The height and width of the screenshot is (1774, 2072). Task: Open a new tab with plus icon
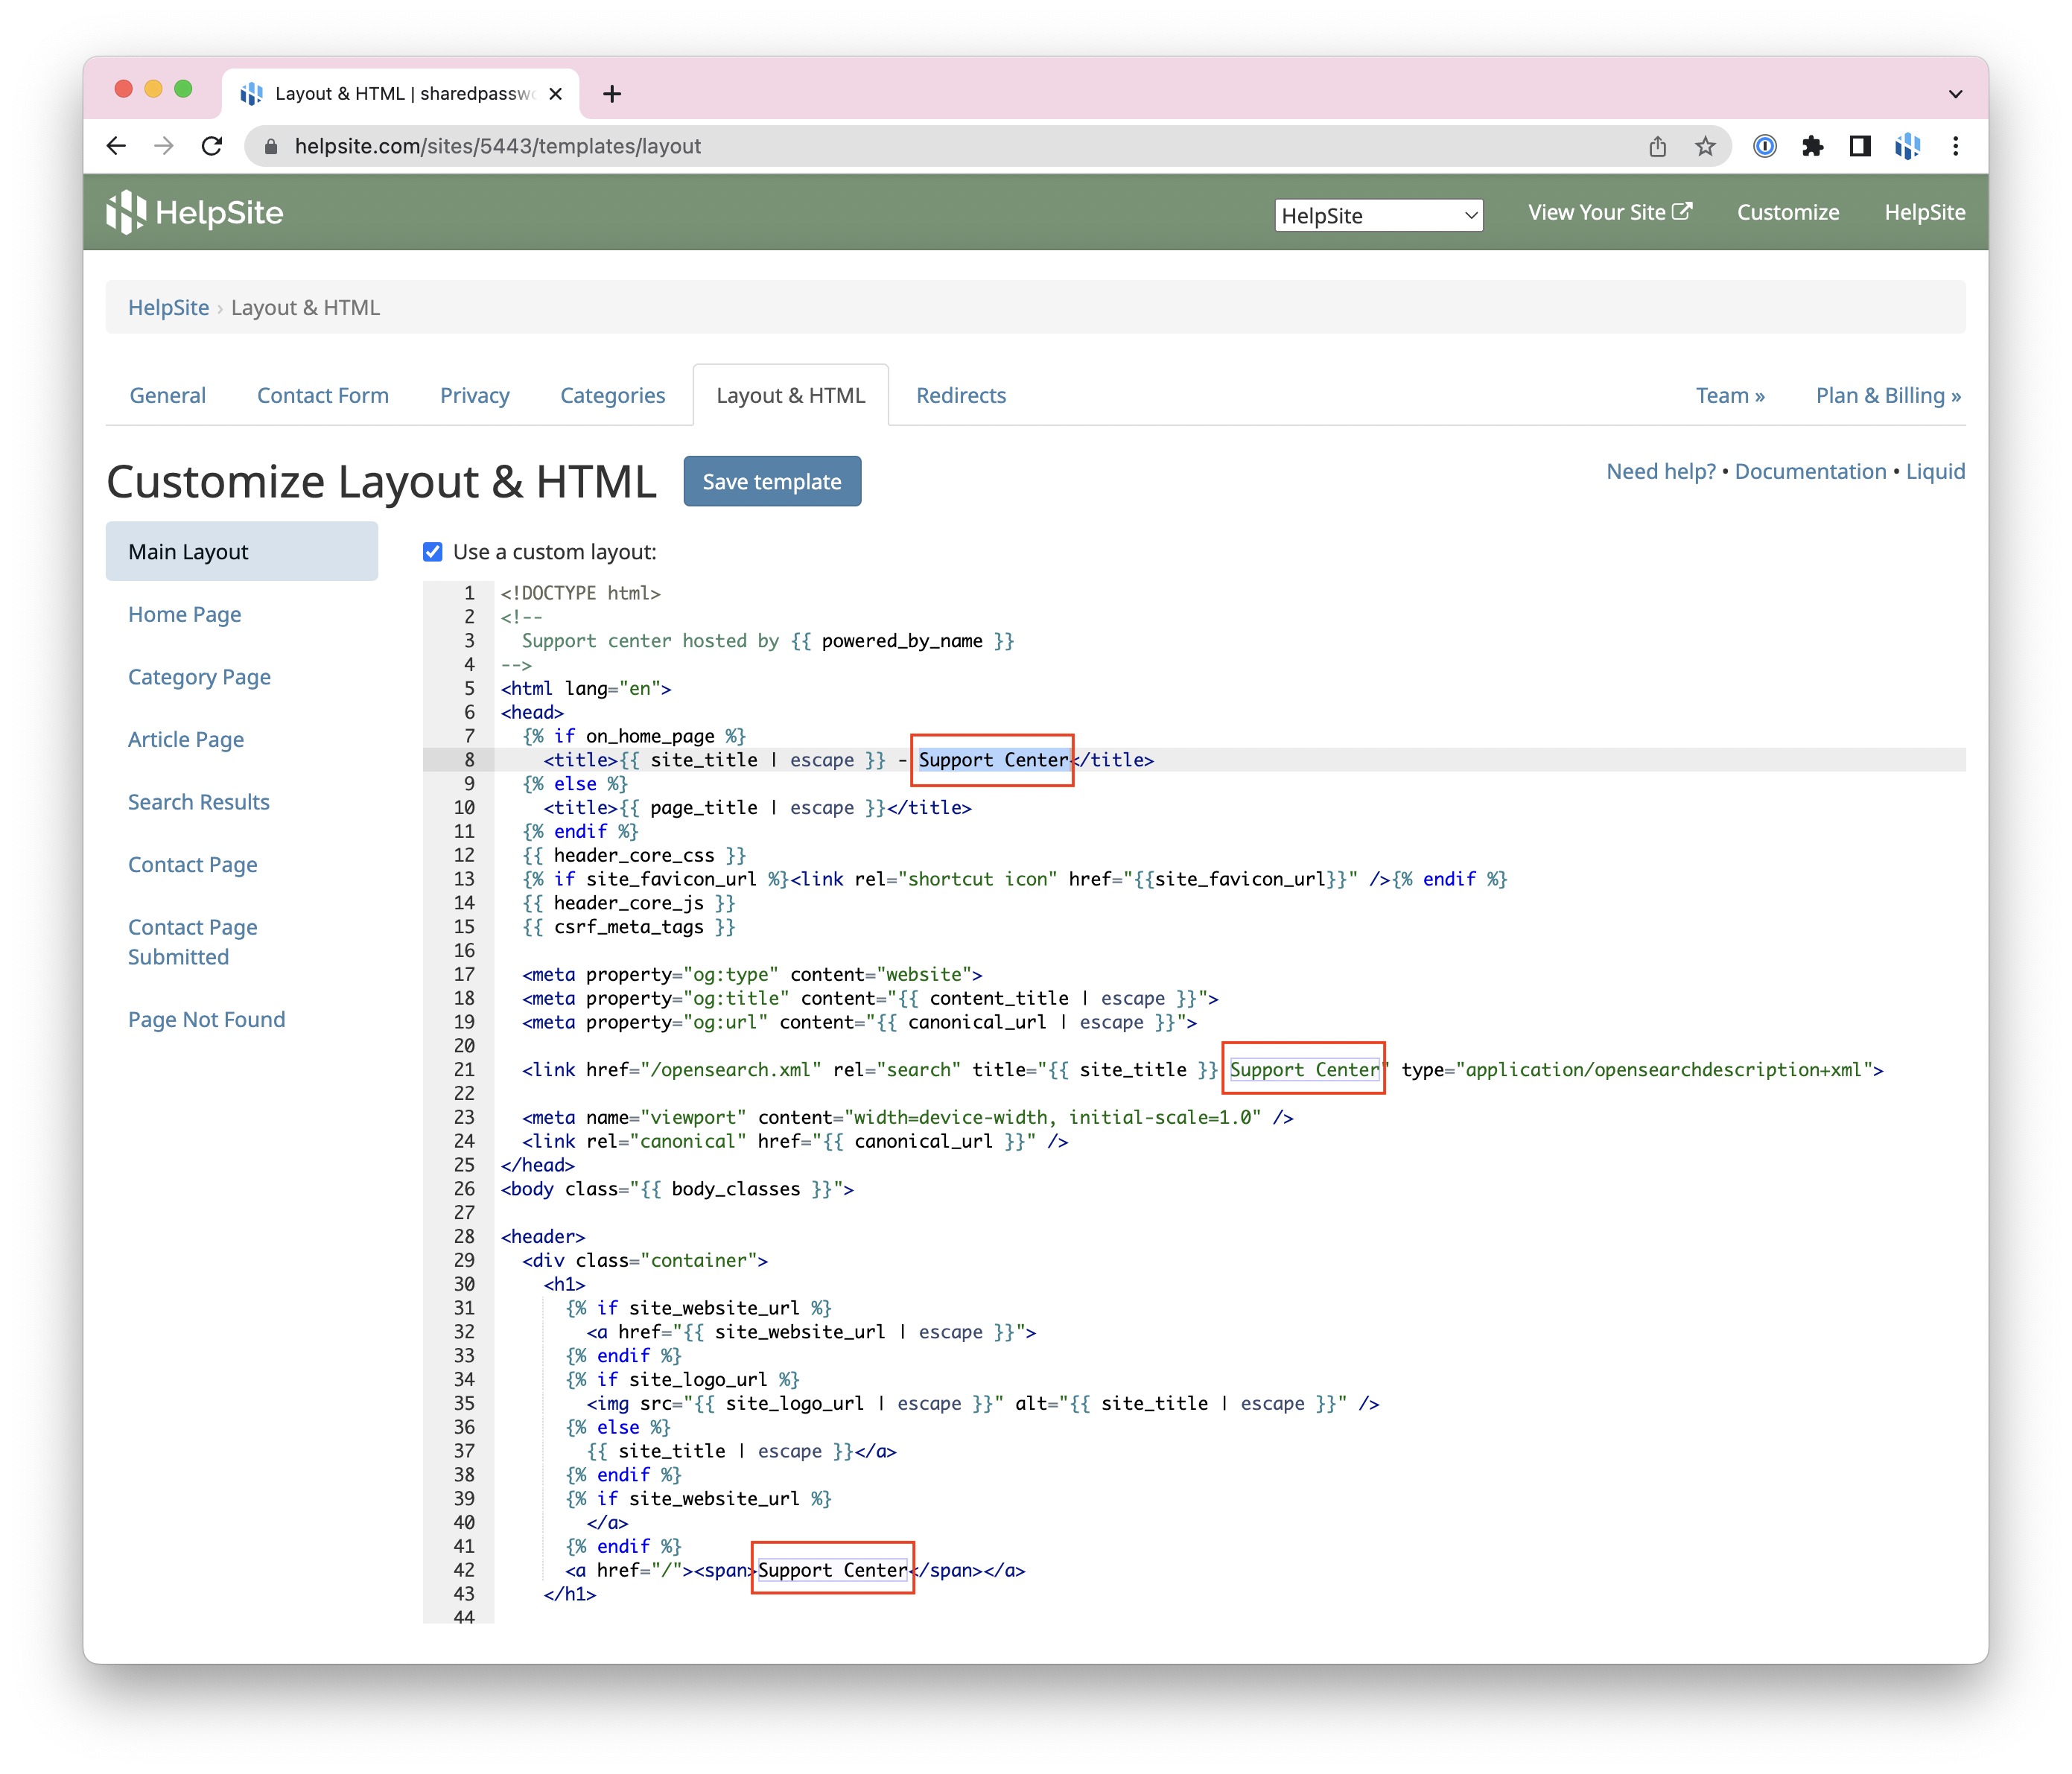click(x=612, y=94)
